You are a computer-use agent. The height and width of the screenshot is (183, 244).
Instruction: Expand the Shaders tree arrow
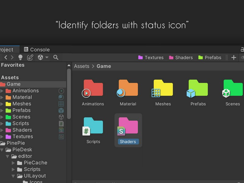click(x=2, y=130)
